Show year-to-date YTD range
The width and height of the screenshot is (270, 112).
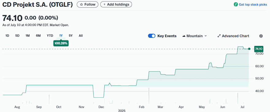tap(50, 36)
